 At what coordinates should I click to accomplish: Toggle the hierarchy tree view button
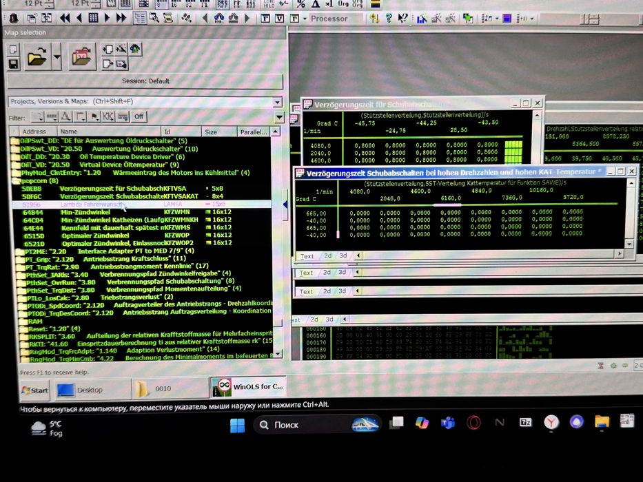click(140, 18)
